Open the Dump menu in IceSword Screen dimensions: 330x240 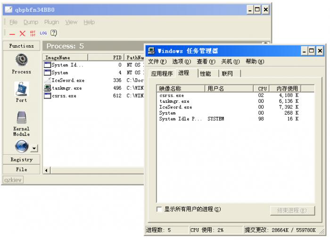click(31, 22)
